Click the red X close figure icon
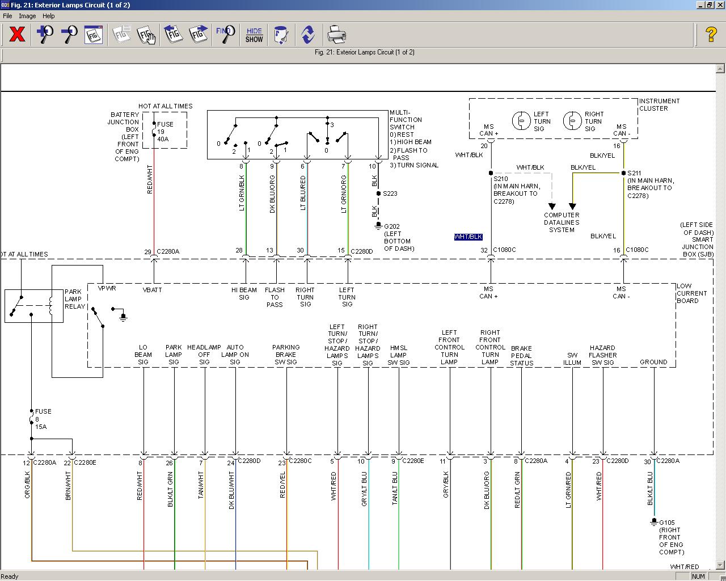This screenshot has height=581, width=726. (17, 35)
